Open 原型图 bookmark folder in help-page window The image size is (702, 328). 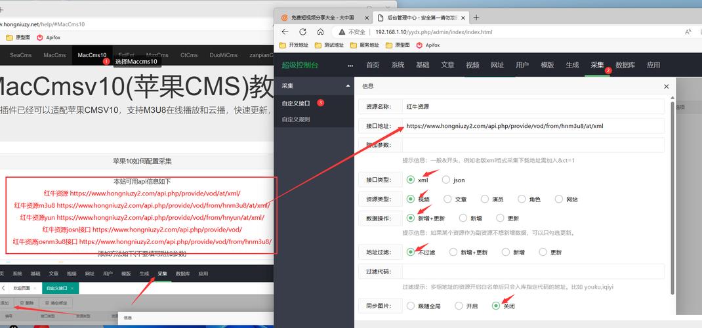18,37
